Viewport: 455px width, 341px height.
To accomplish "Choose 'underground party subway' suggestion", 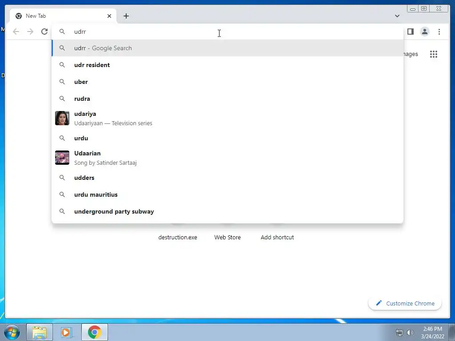I will tap(227, 211).
